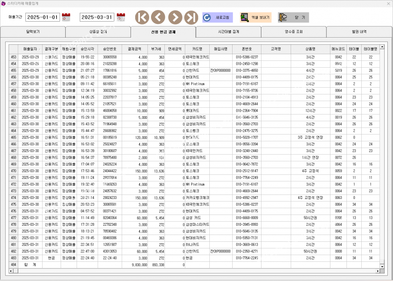Click the total amount 9,830,000

(x=135, y=265)
